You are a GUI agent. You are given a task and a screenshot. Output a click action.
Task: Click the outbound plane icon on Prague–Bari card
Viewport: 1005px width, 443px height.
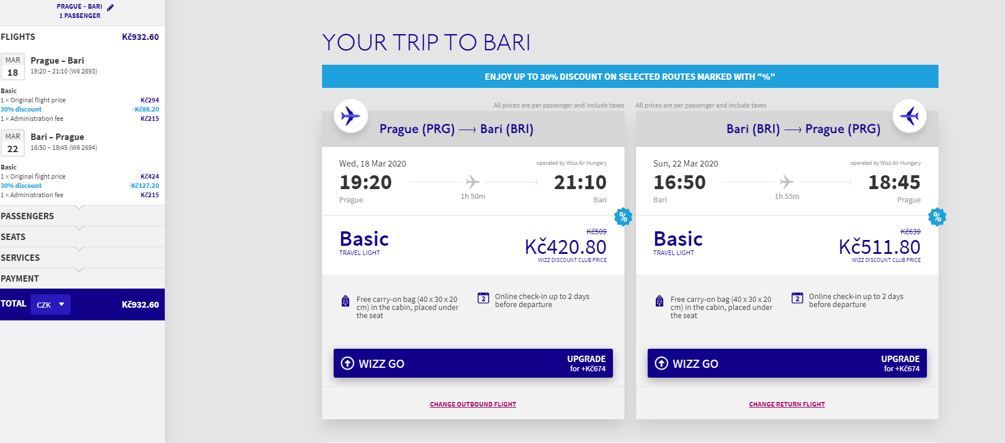351,116
